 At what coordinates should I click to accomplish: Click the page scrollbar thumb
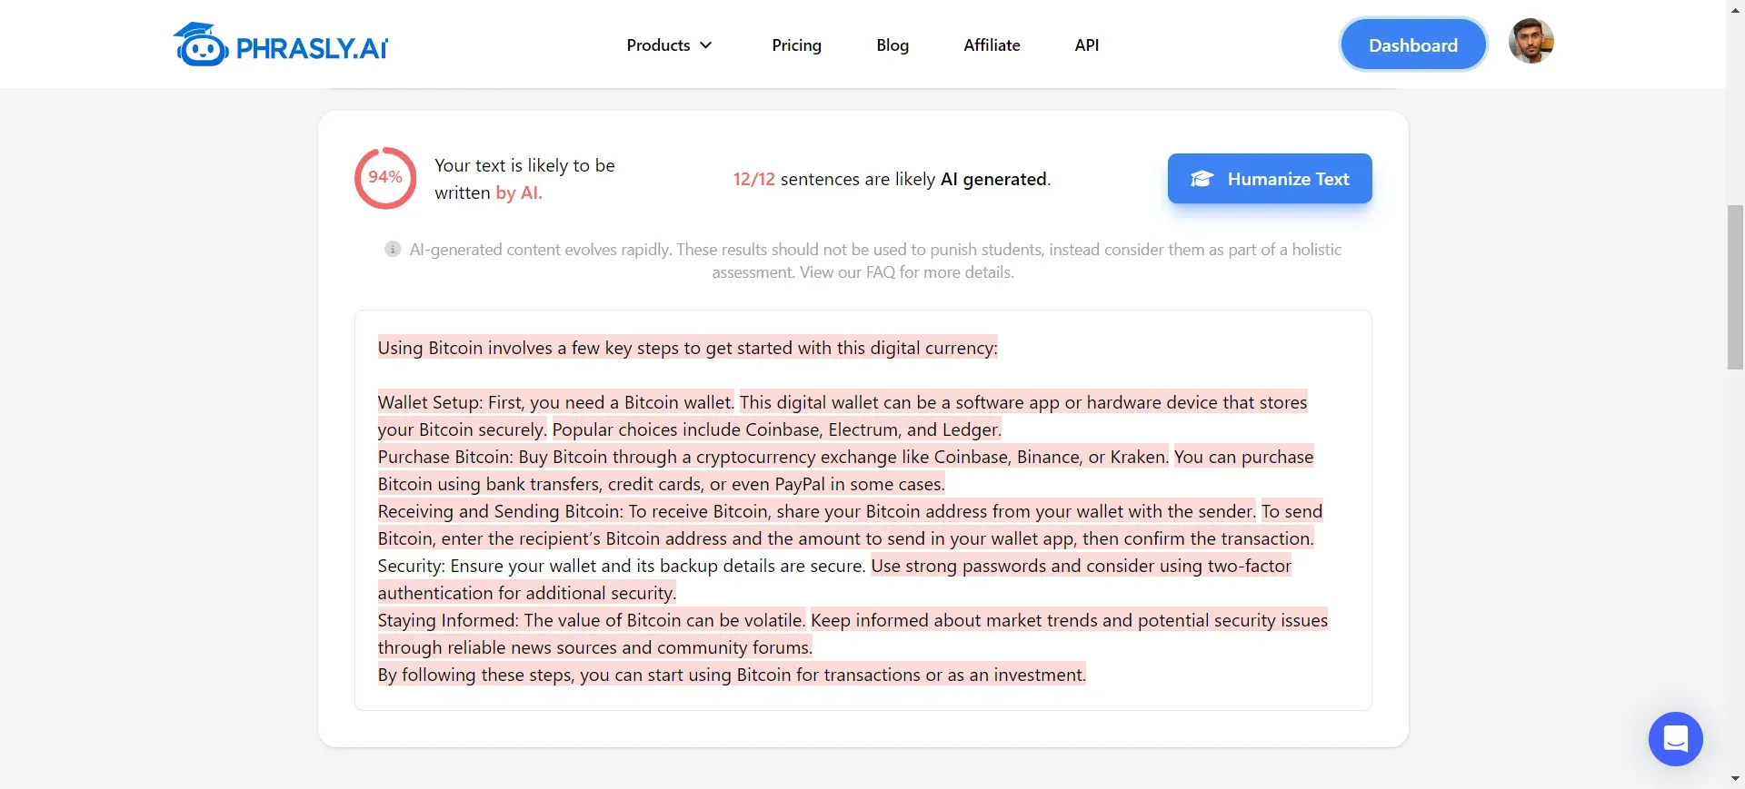click(1735, 287)
